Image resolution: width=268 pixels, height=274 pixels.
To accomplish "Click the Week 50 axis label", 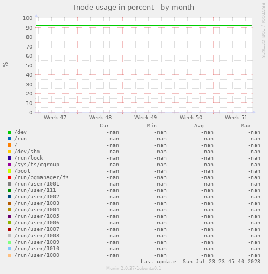I will [191, 118].
